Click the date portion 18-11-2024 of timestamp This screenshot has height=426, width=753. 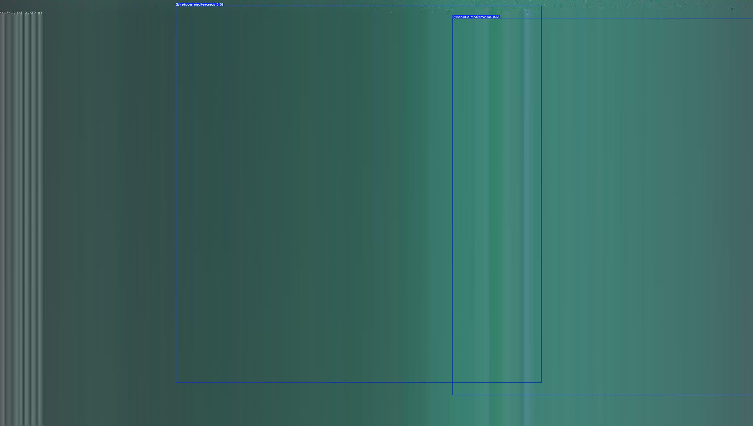click(11, 13)
